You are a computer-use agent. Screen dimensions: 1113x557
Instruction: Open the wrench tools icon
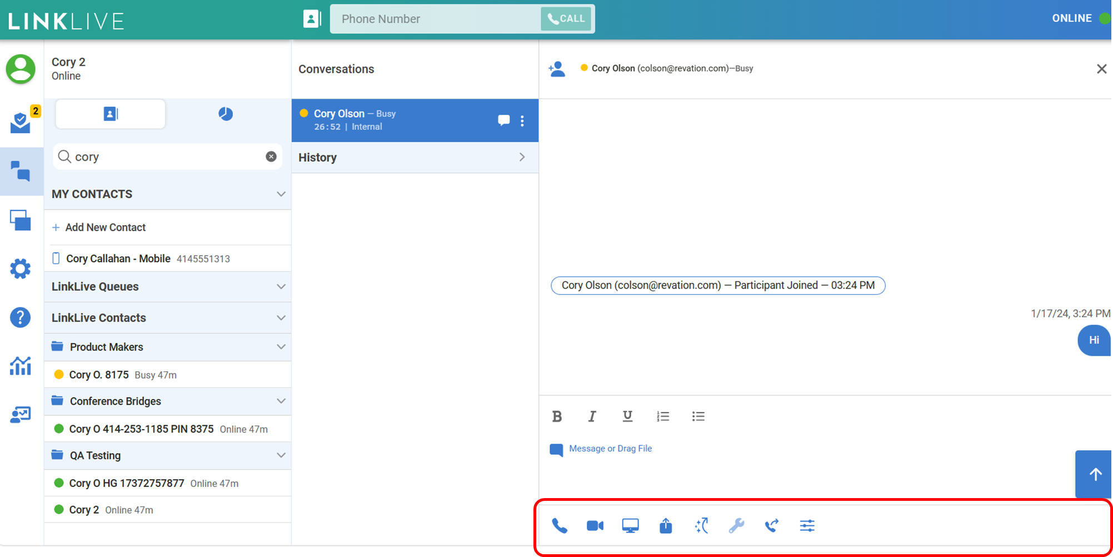click(736, 526)
